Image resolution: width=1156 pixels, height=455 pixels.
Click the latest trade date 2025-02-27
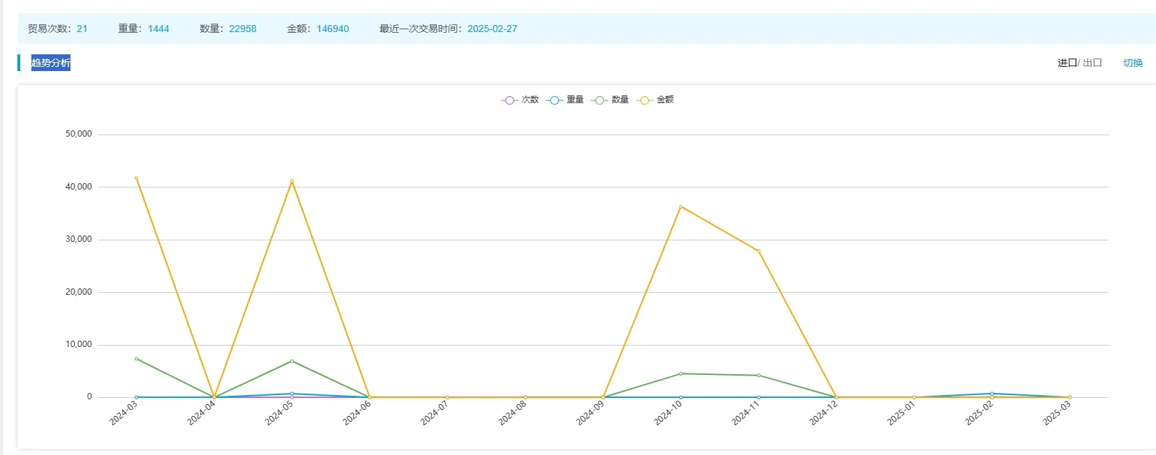[x=492, y=29]
